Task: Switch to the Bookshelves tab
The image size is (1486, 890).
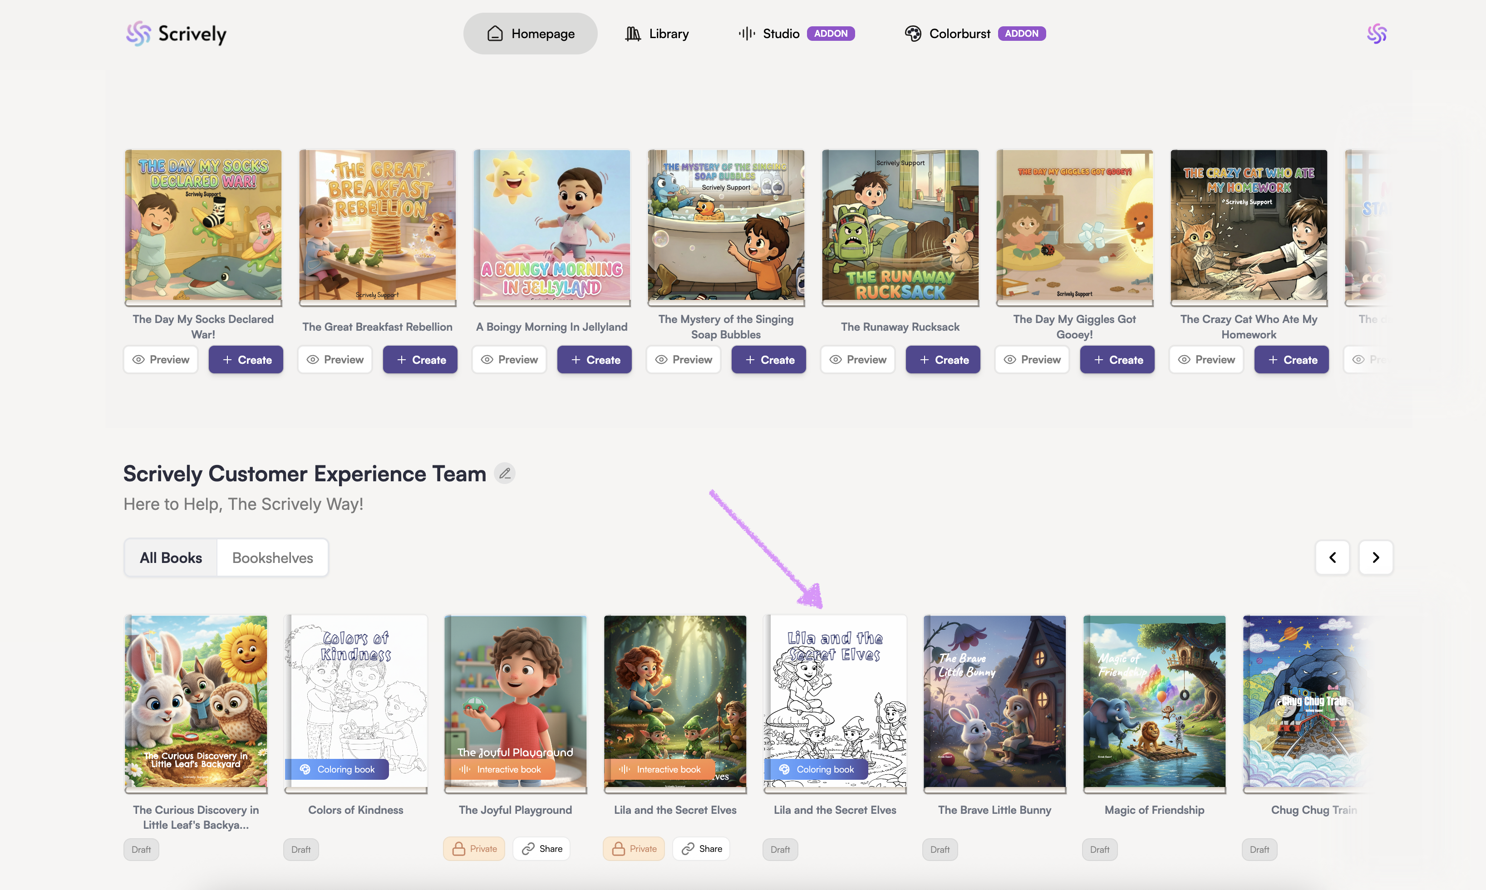Action: 272,558
